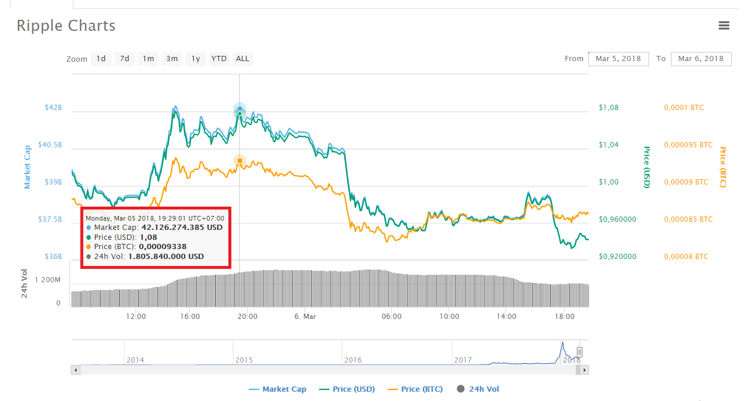Click the 1 200M volume axis label
The image size is (755, 401).
click(48, 280)
